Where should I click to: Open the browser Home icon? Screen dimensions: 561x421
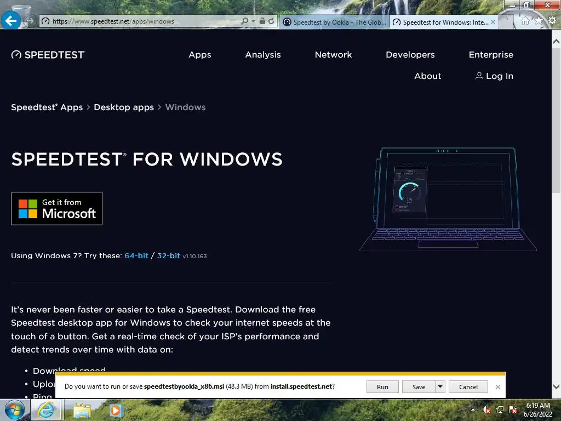pyautogui.click(x=525, y=21)
